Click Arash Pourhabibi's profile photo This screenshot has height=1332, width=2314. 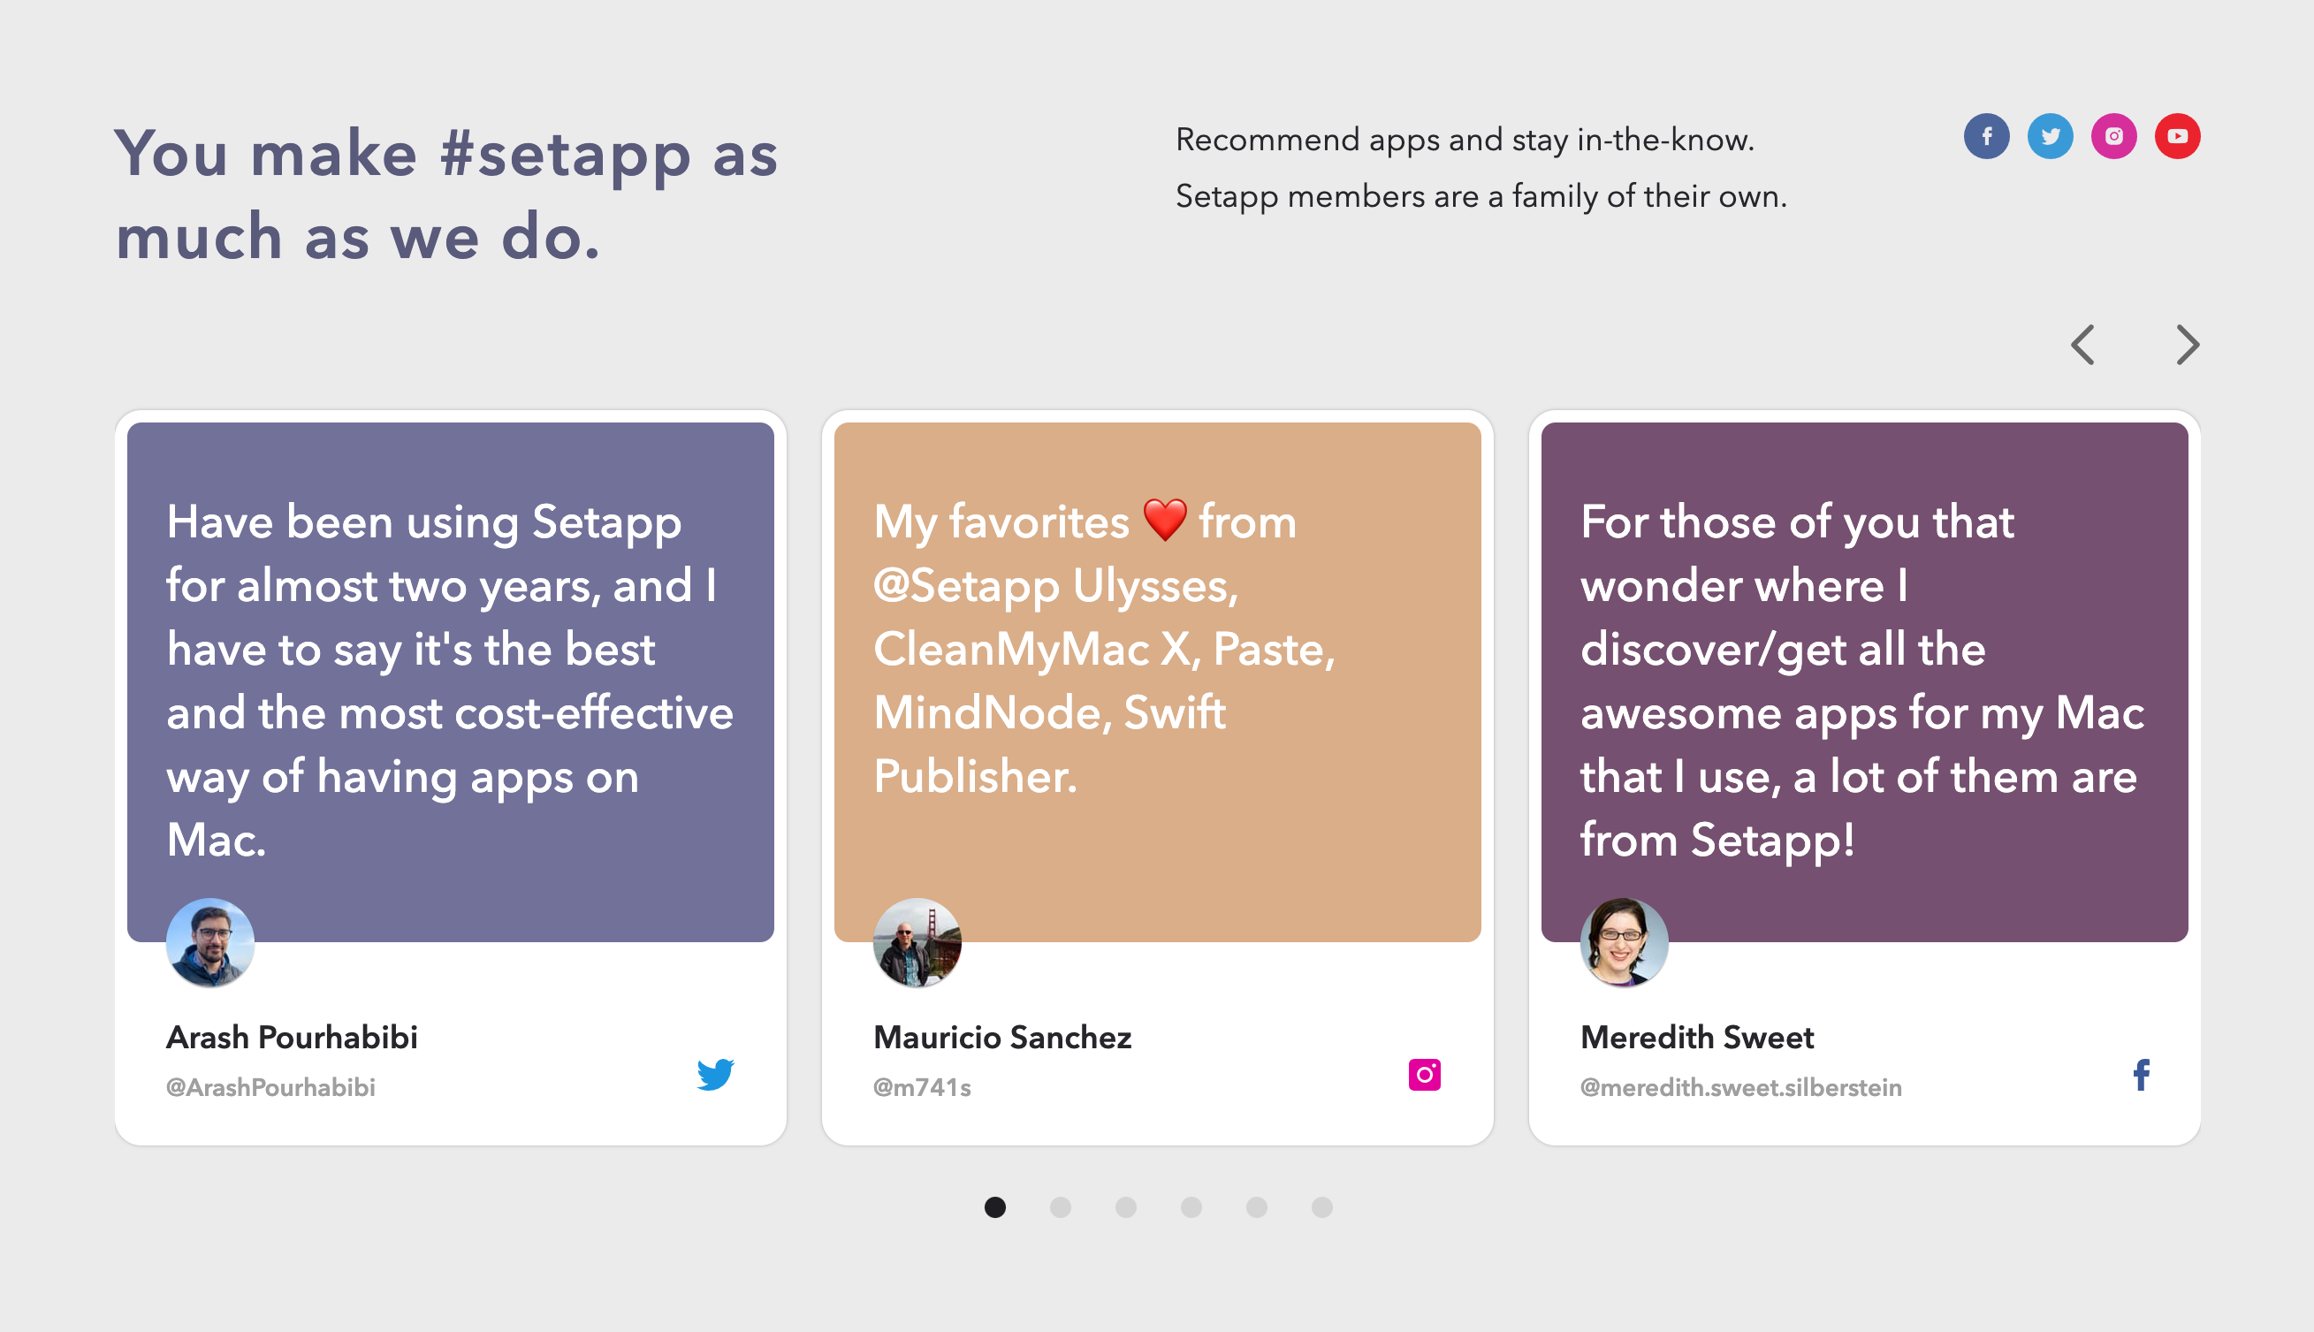(210, 943)
